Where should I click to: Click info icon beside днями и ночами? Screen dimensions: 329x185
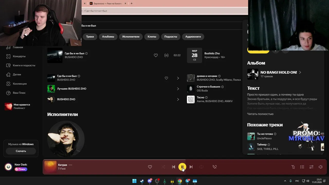219,76
